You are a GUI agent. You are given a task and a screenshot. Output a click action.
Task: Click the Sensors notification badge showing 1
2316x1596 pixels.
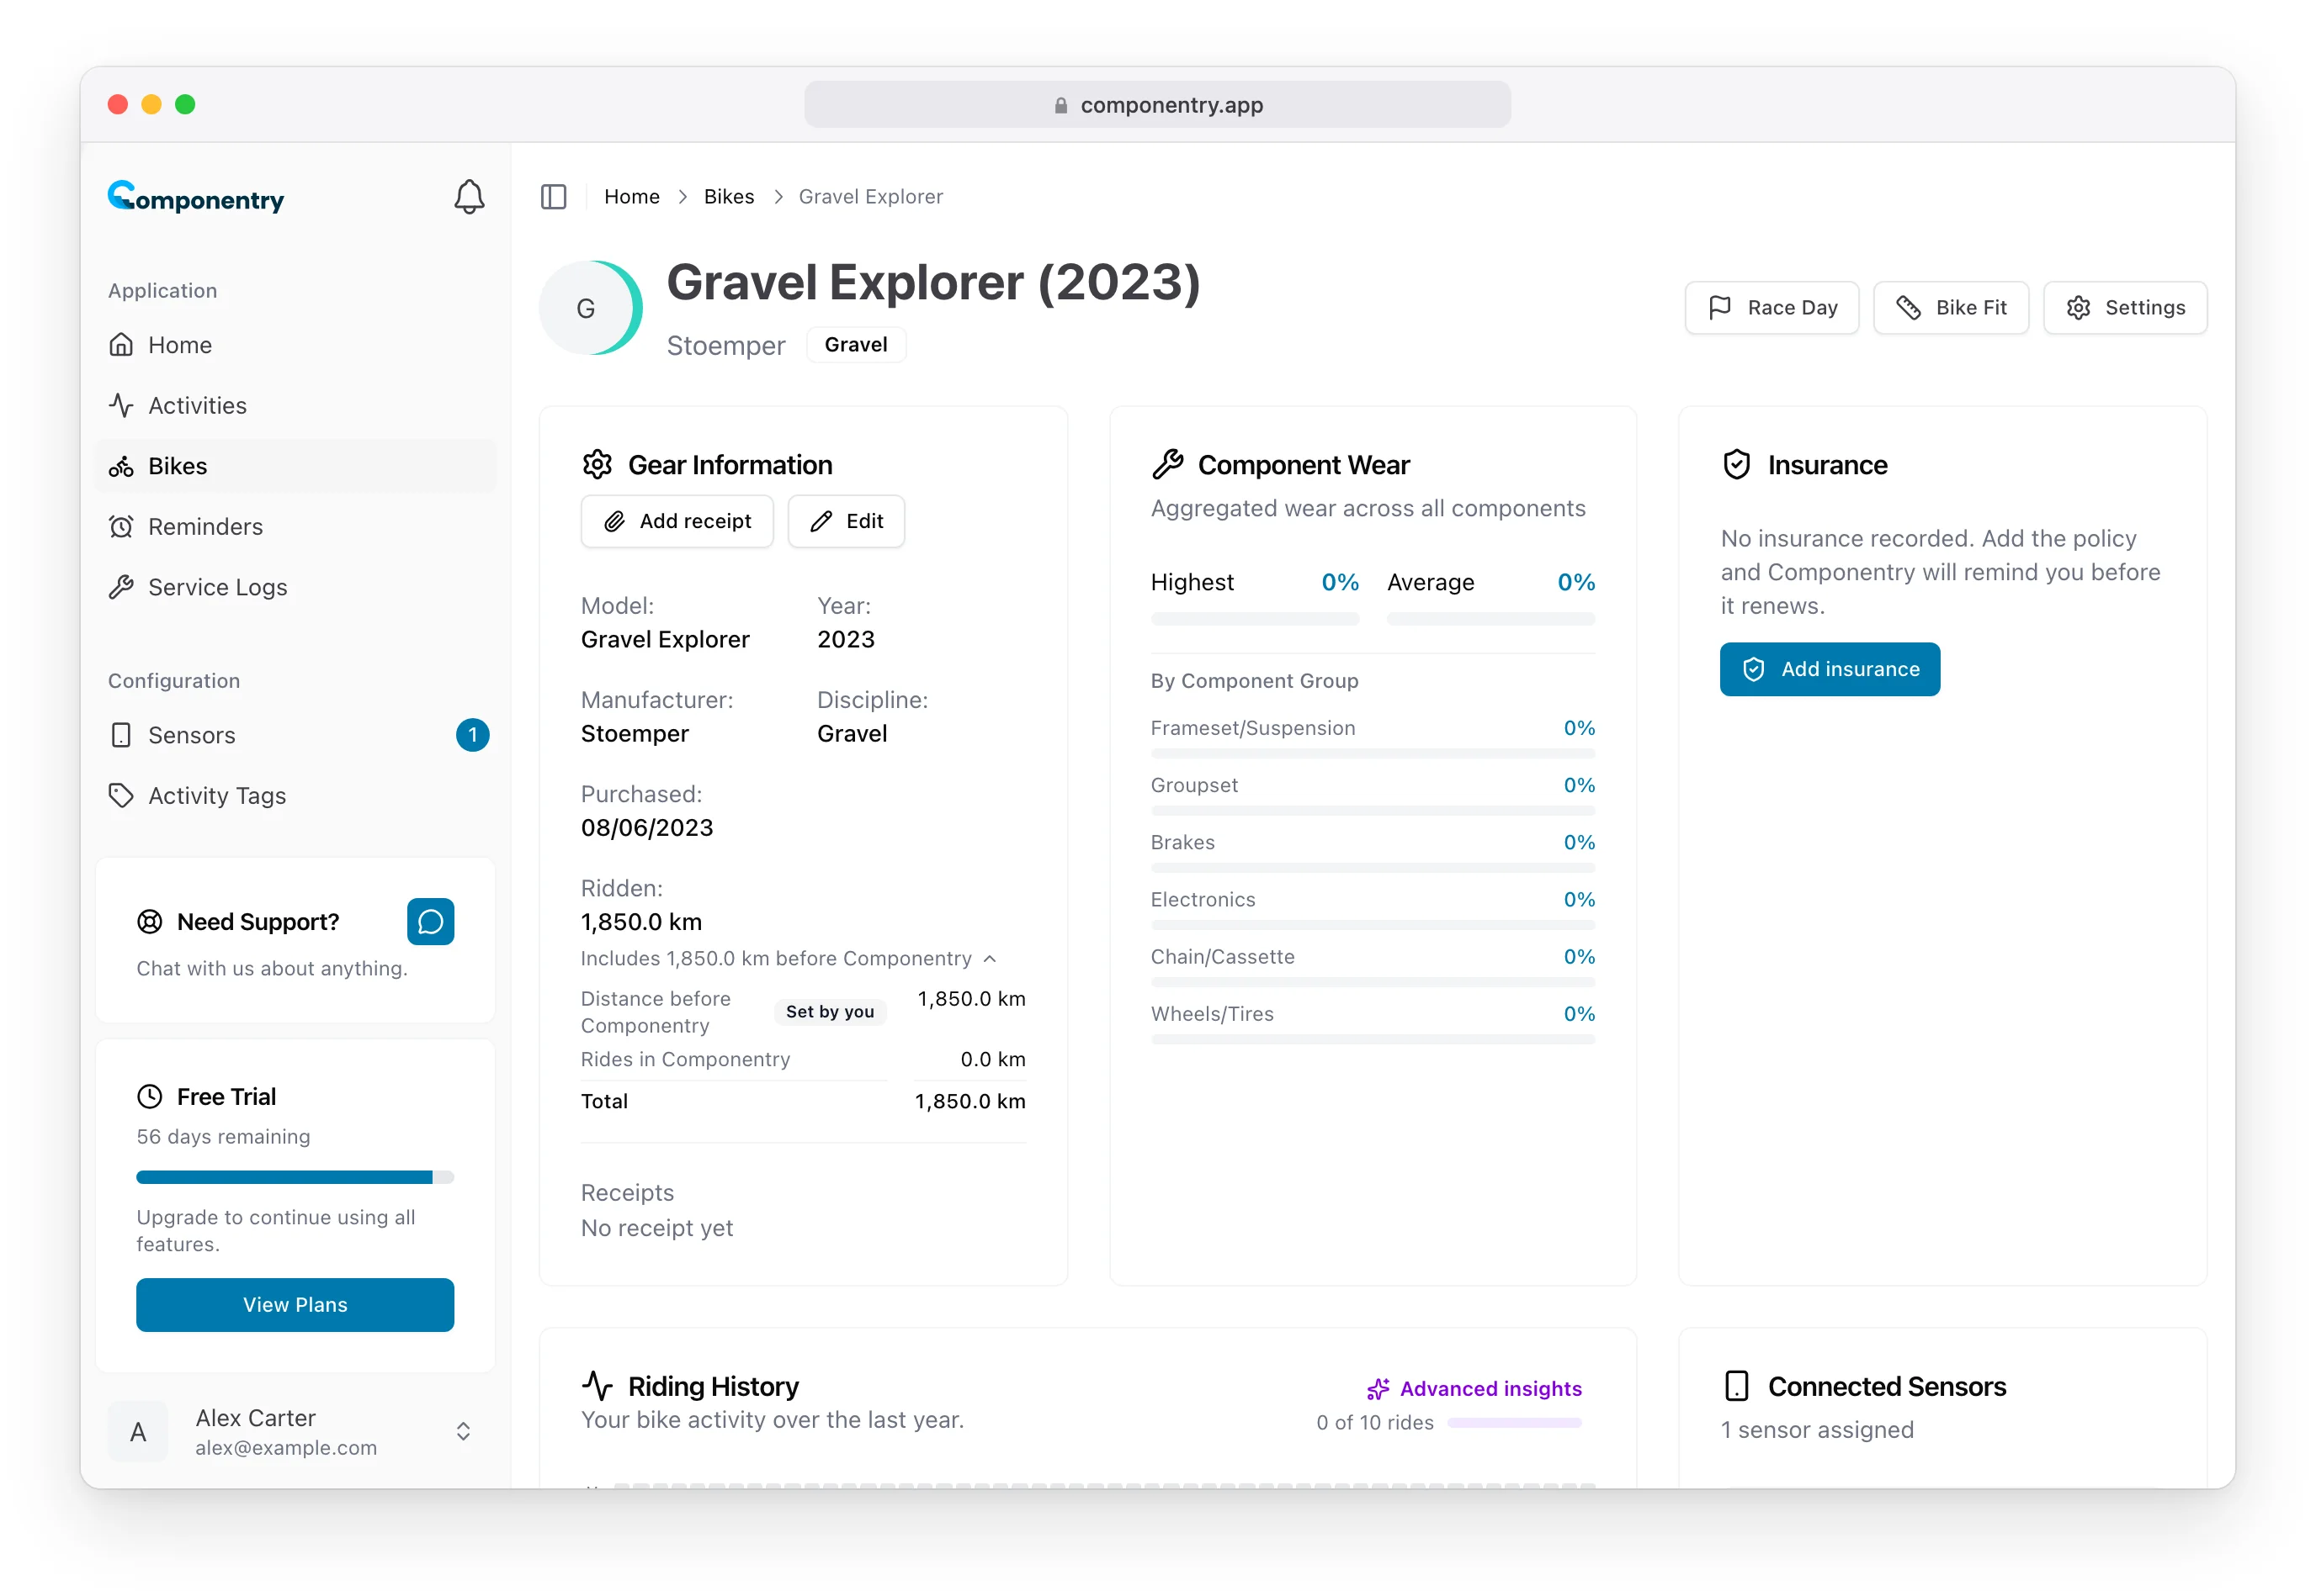point(472,735)
